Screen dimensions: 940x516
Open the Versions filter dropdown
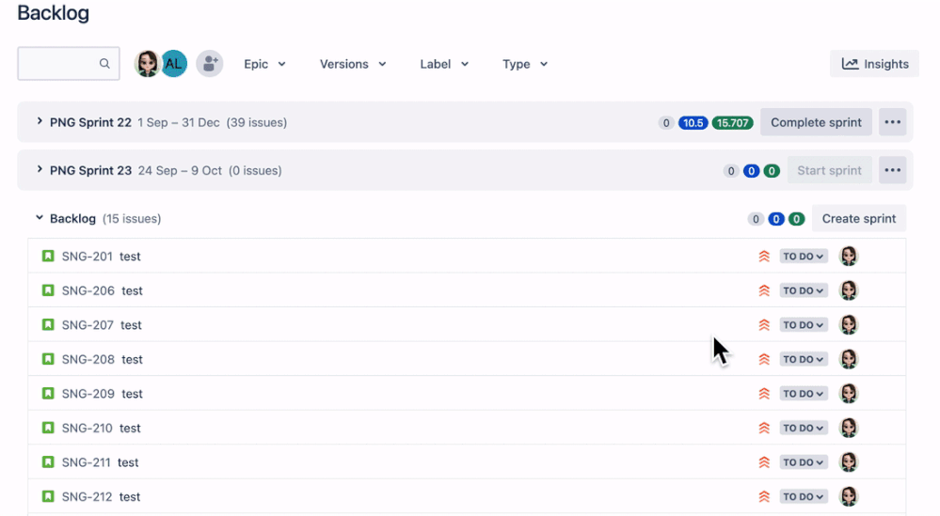(353, 64)
